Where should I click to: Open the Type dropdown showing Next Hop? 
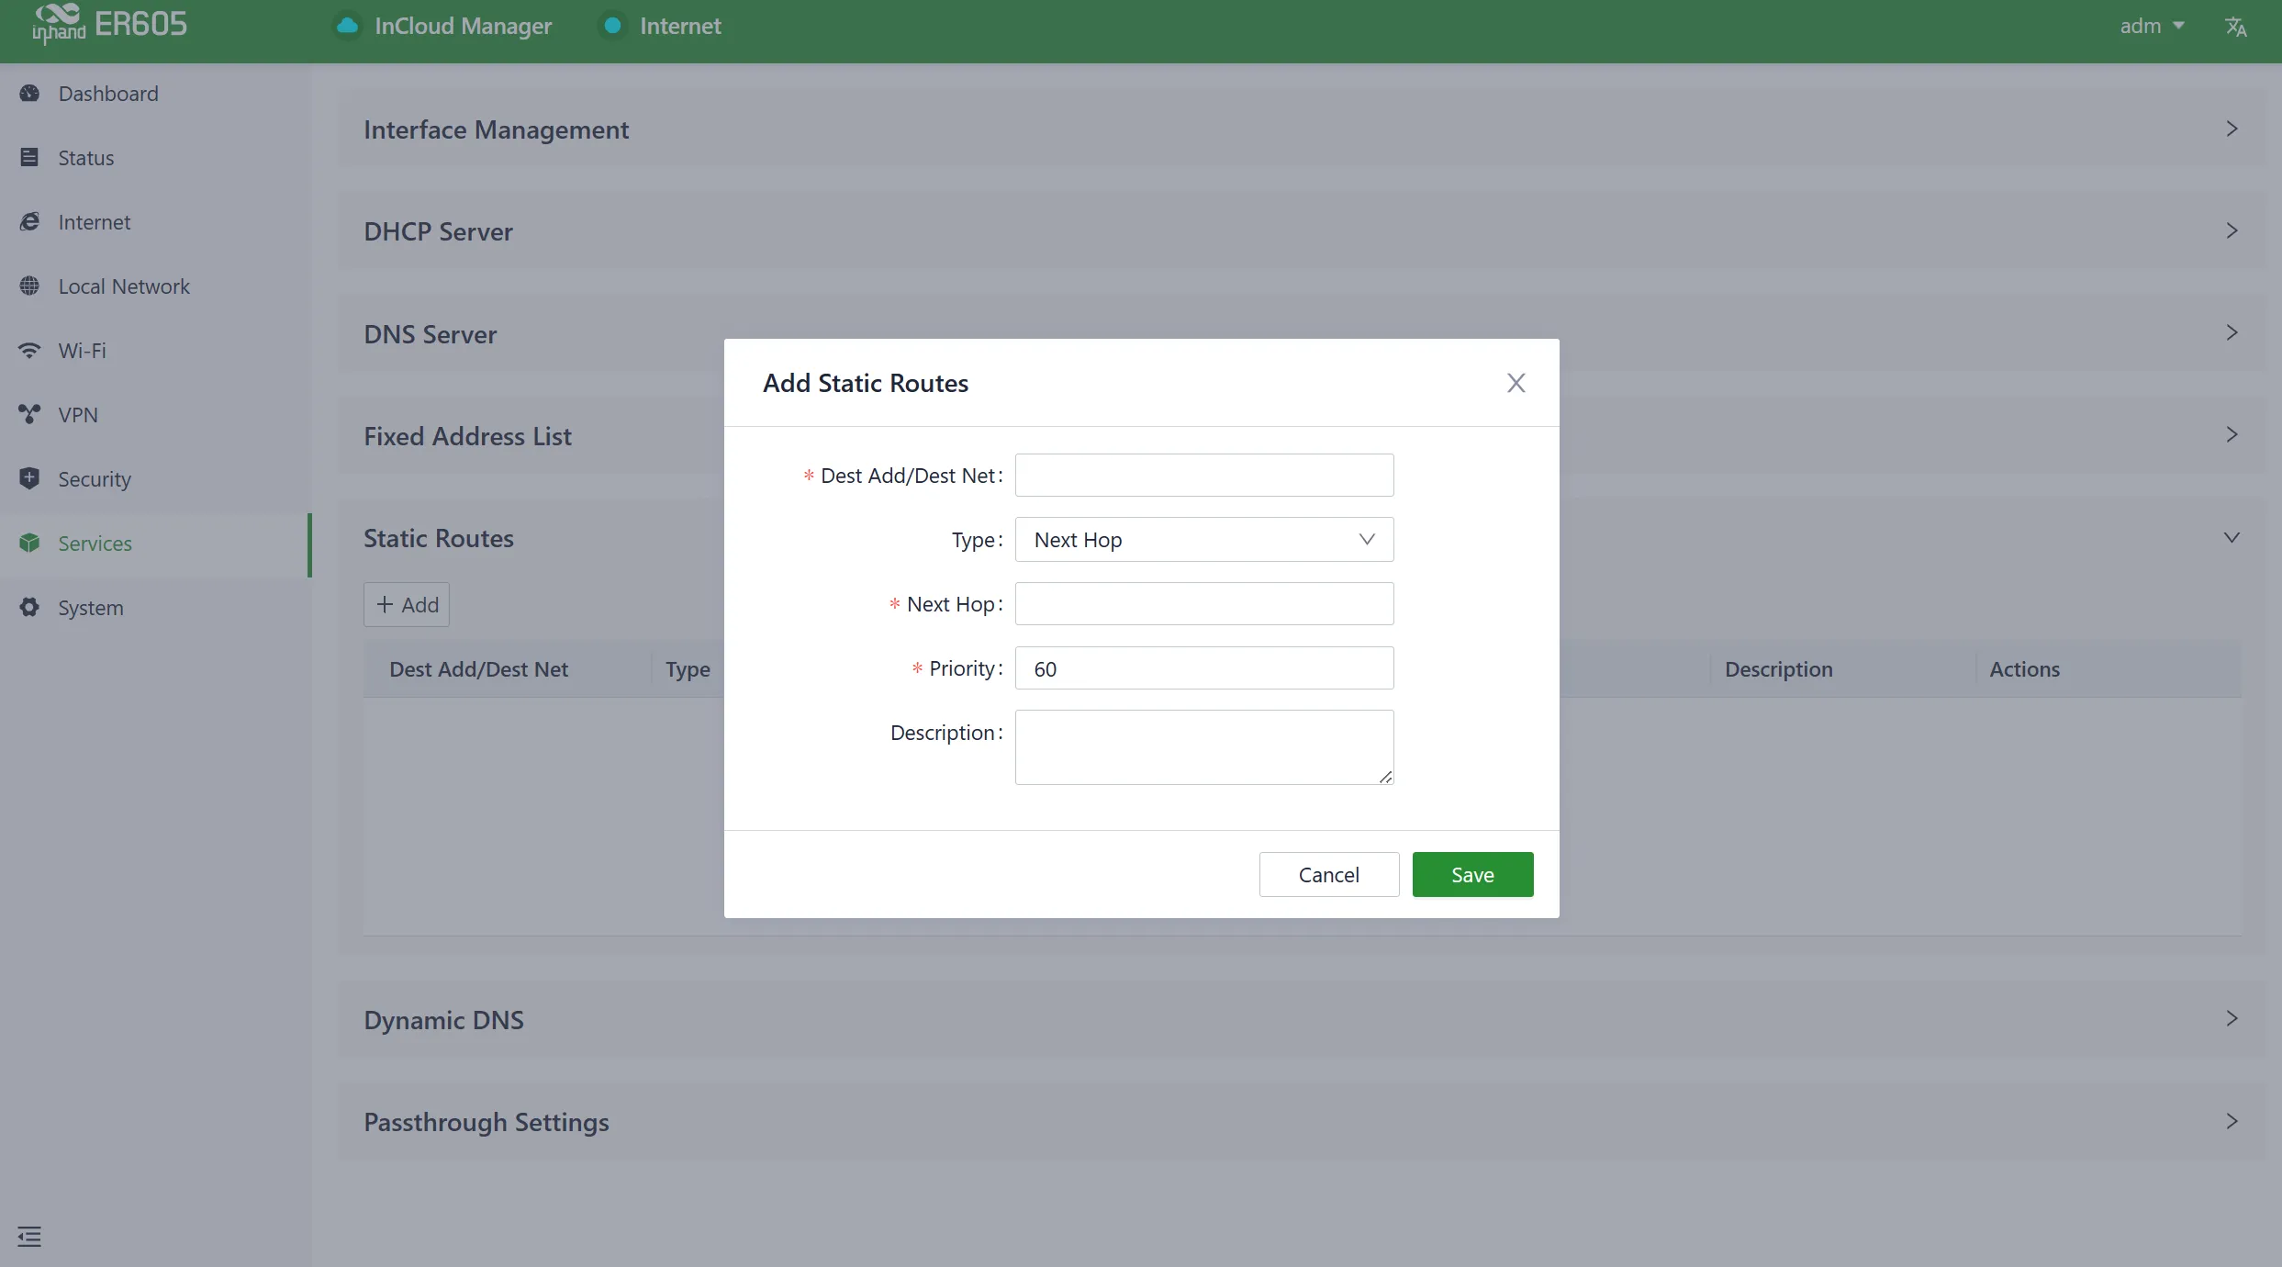pyautogui.click(x=1204, y=540)
